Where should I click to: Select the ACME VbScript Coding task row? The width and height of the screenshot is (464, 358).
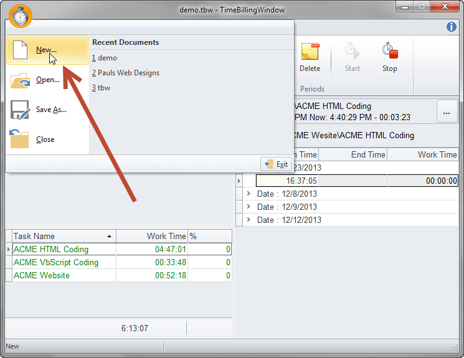pos(56,262)
